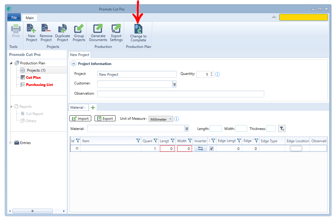Click the sidebar scroll left arrow
333x218 pixels.
pos(10,211)
